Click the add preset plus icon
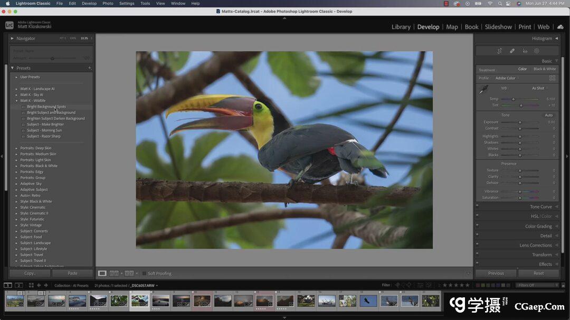Image resolution: width=570 pixels, height=320 pixels. click(x=89, y=68)
